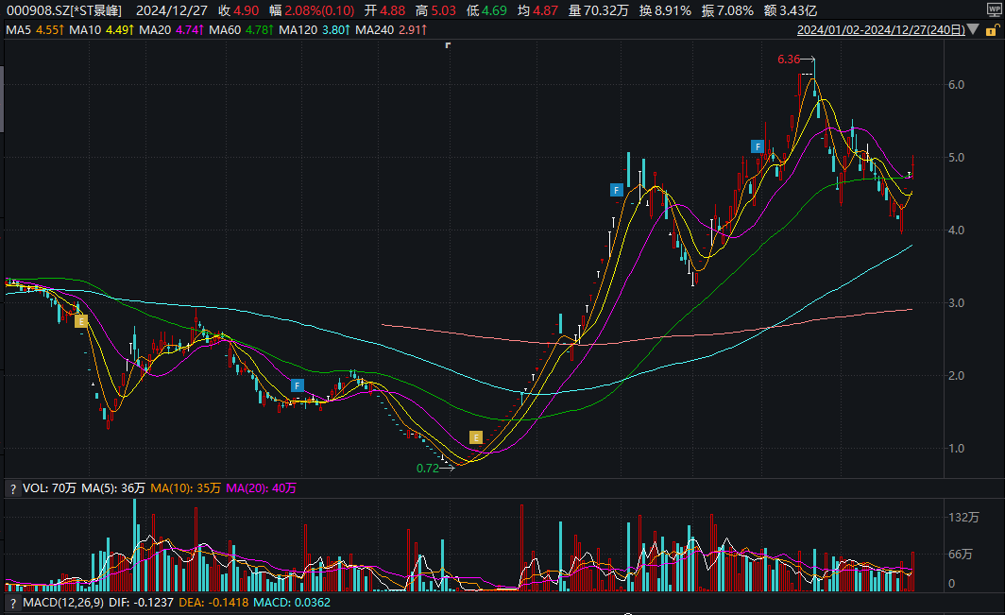The width and height of the screenshot is (1005, 615).
Task: Click the blue F marker near price 2.0
Action: pyautogui.click(x=297, y=385)
